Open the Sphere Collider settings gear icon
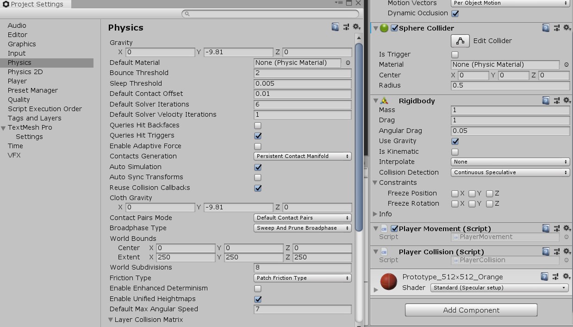 [567, 28]
